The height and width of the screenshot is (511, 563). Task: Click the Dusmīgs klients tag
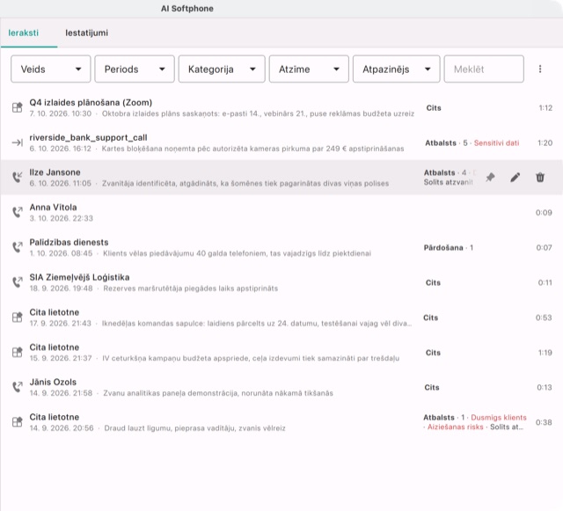click(499, 417)
